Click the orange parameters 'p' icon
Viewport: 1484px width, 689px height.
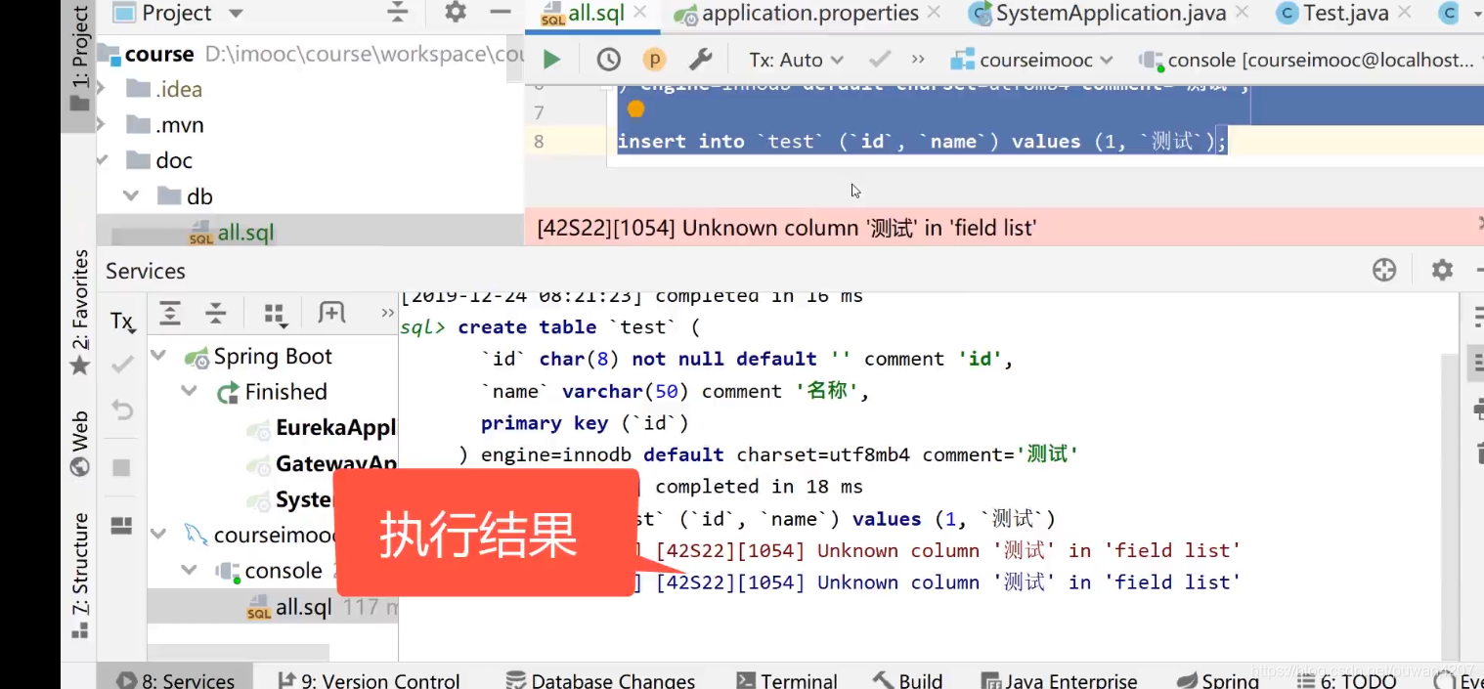click(x=654, y=60)
